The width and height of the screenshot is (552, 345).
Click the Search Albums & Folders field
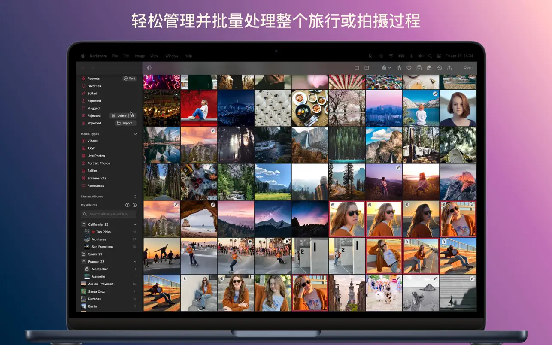point(108,214)
